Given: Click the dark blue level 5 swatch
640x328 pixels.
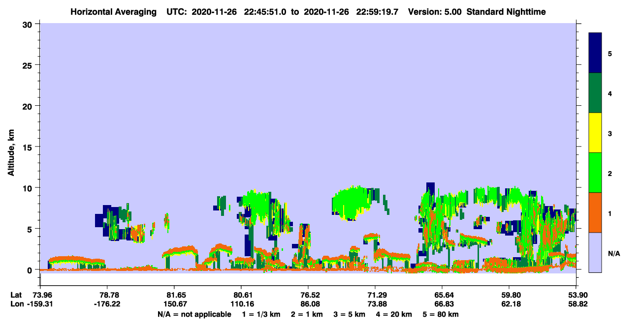Looking at the screenshot, I should (595, 53).
